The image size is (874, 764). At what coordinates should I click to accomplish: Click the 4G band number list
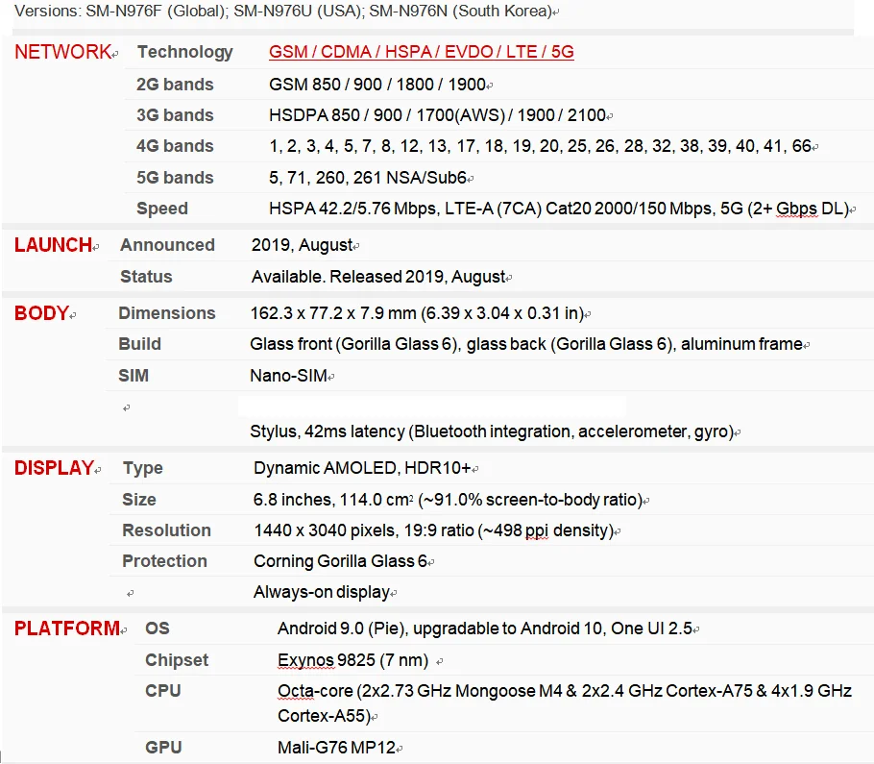click(x=540, y=145)
